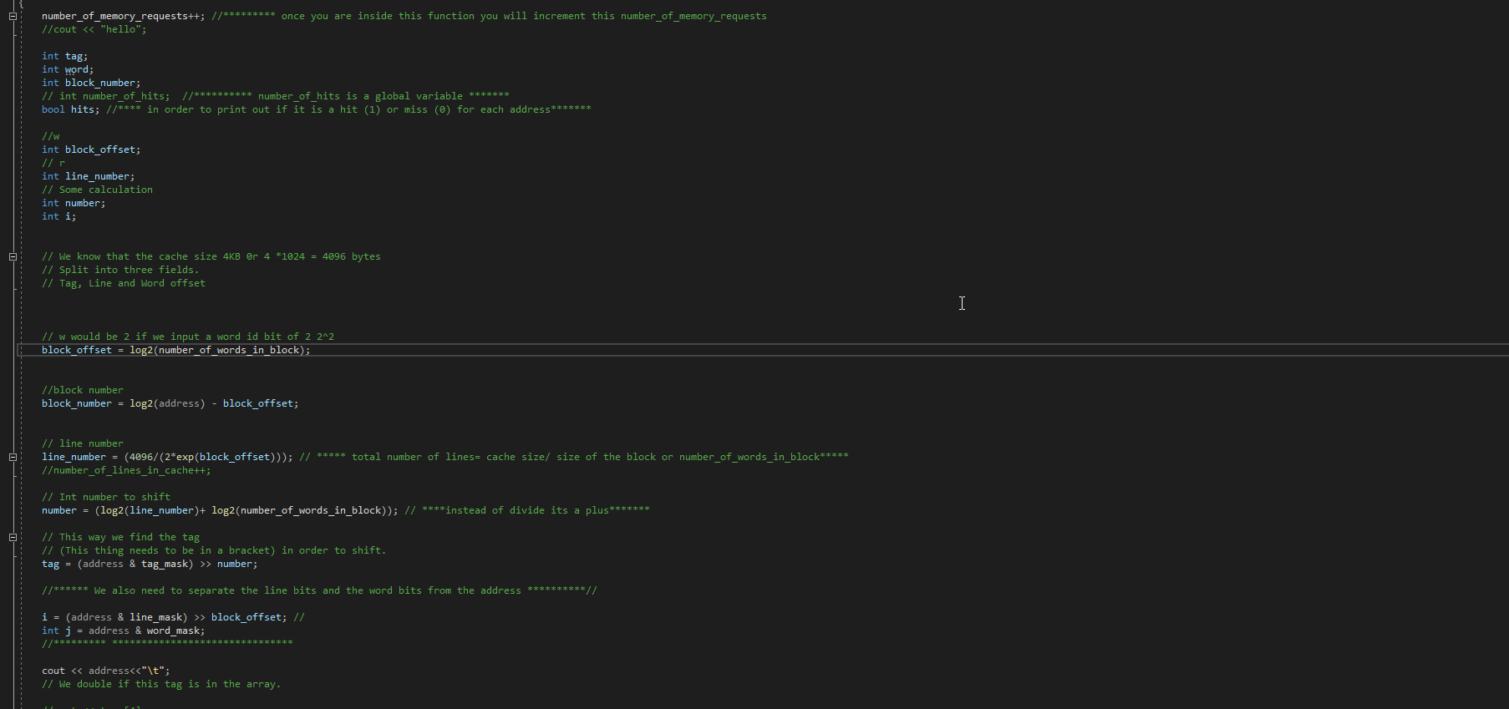Click 'line_mask' in the i assignment
The width and height of the screenshot is (1509, 709).
pos(155,617)
